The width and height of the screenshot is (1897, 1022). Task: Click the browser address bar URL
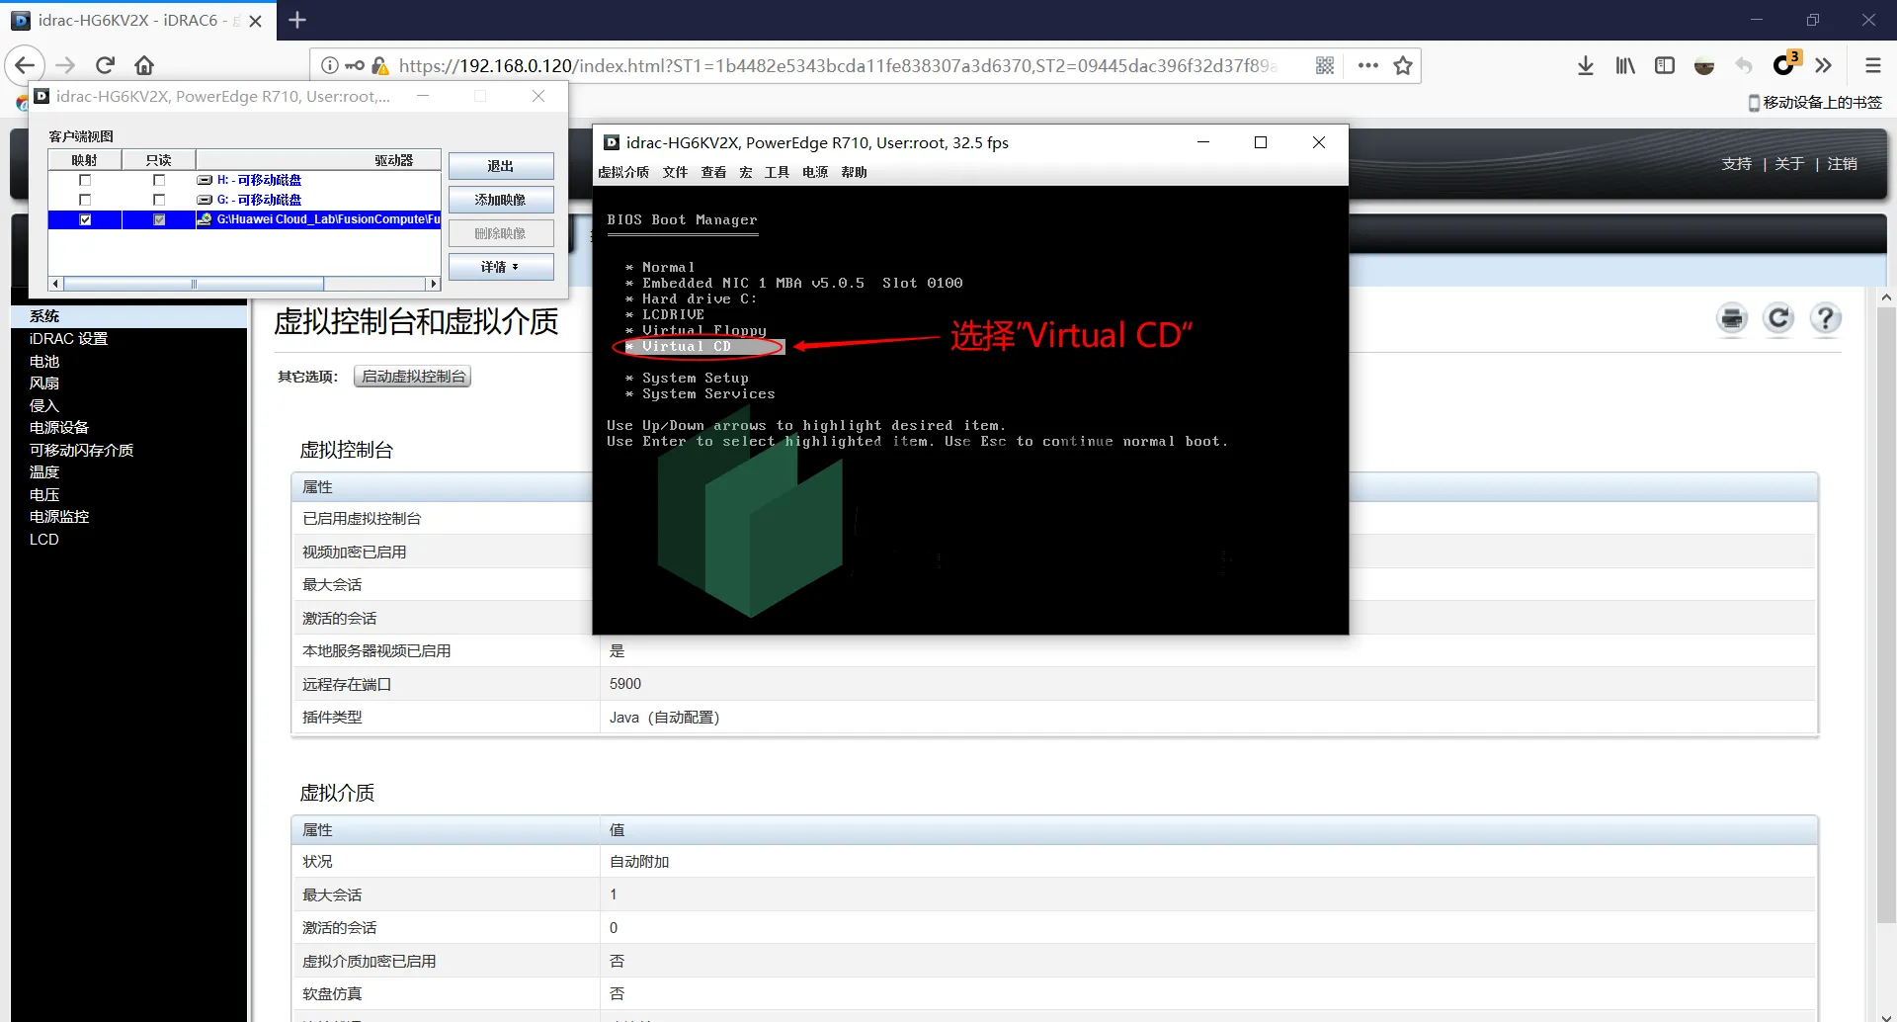(x=838, y=65)
